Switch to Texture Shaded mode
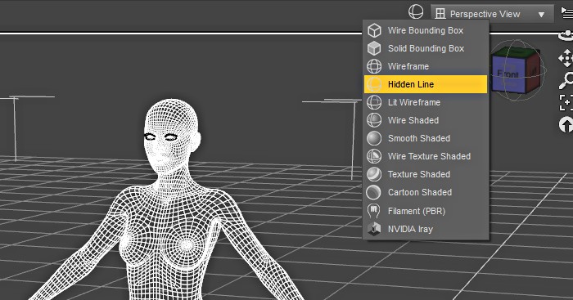This screenshot has width=573, height=300. tap(426, 174)
